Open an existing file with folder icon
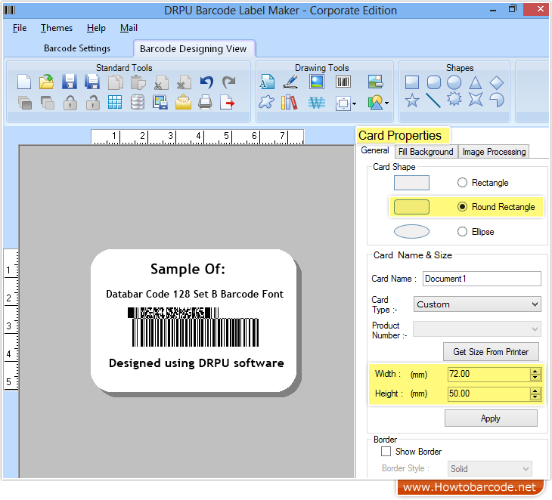The height and width of the screenshot is (500, 552). [x=46, y=82]
